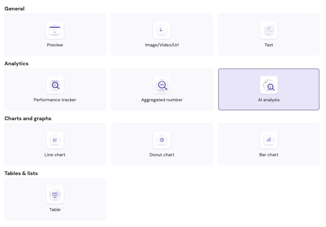Screen dimensions: 326x227
Task: Select the Line chart label
Action: [55, 155]
